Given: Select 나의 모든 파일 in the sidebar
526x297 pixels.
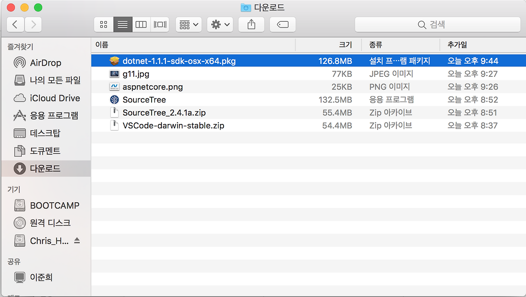Looking at the screenshot, I should point(45,80).
